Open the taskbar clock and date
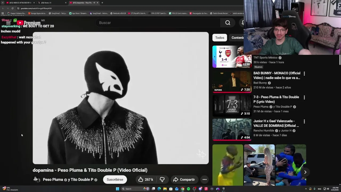 (x=335, y=189)
